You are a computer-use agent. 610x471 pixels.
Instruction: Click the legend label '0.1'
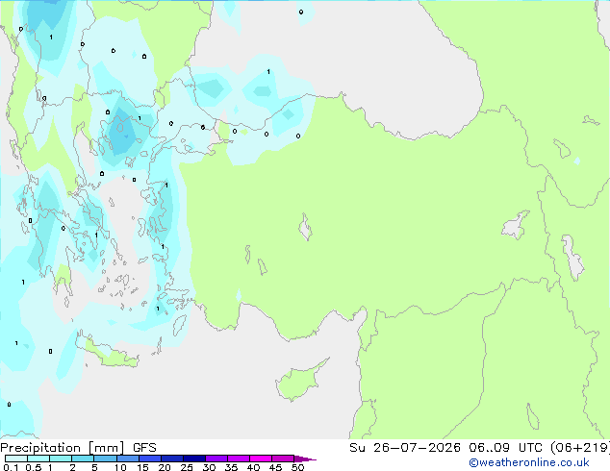pyautogui.click(x=11, y=467)
